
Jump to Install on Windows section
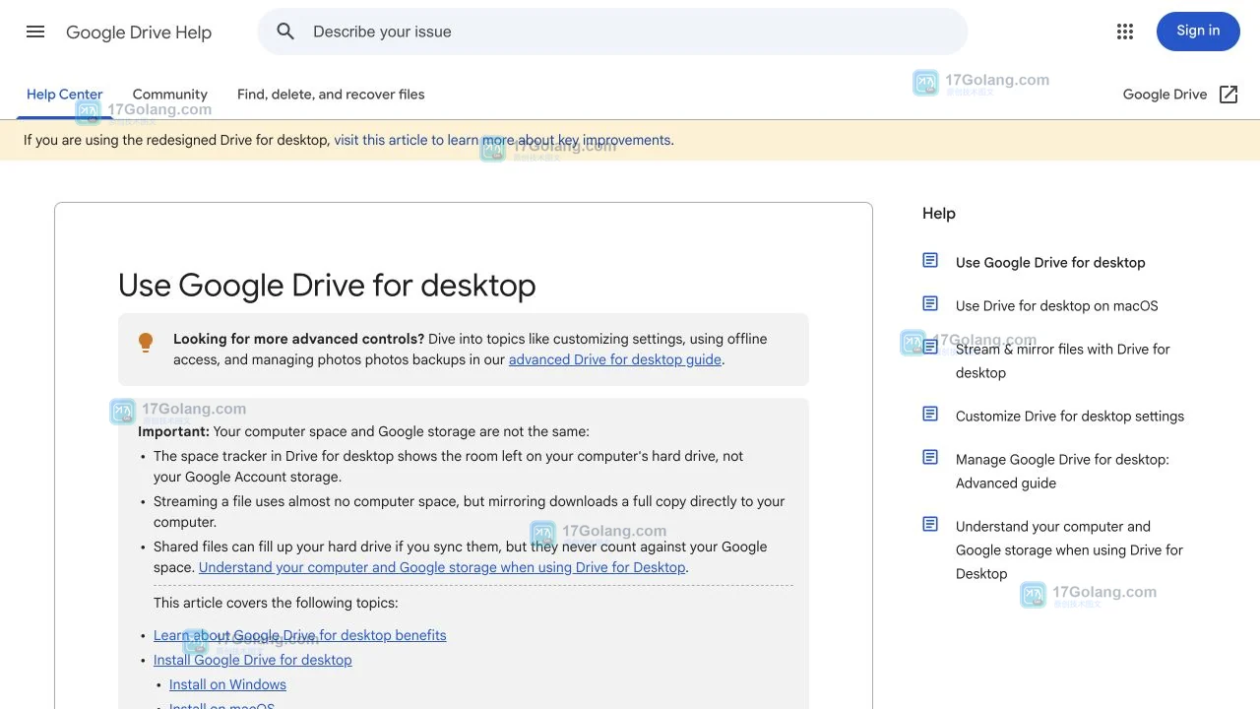(x=227, y=684)
